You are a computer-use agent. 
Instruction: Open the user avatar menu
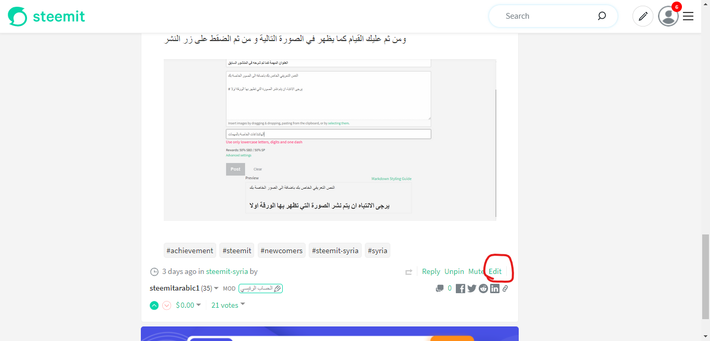coord(668,16)
